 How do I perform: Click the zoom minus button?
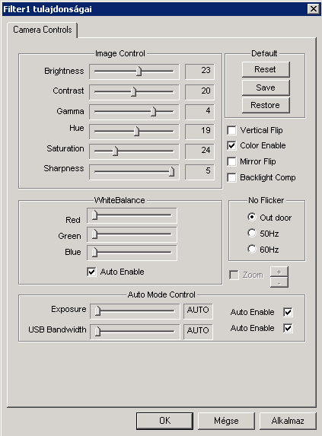(x=279, y=282)
